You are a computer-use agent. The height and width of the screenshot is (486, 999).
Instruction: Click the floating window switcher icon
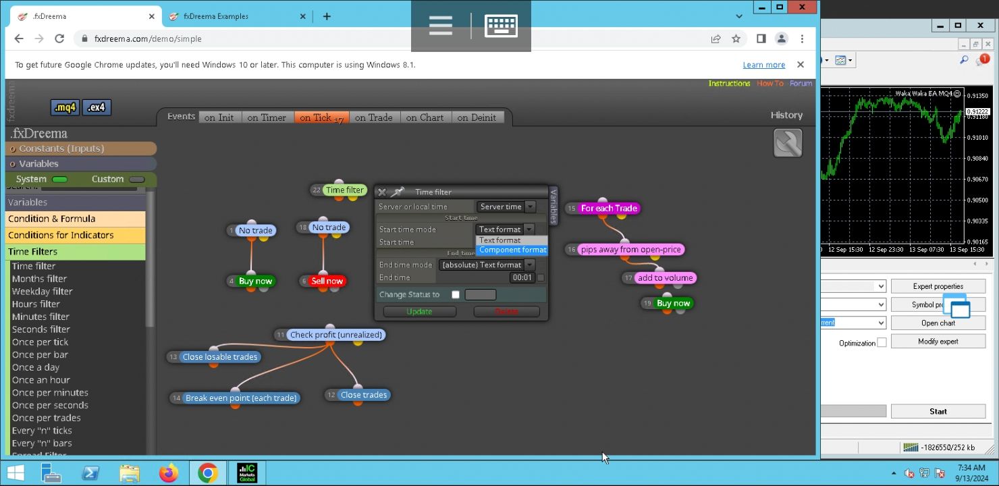coord(956,306)
